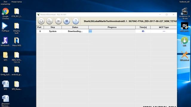Select Этот компьютер desktop item
The height and width of the screenshot is (107, 191).
5,3
